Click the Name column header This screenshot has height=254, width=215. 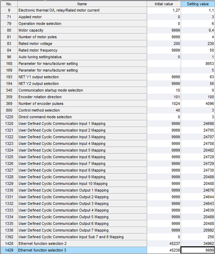click(82, 4)
